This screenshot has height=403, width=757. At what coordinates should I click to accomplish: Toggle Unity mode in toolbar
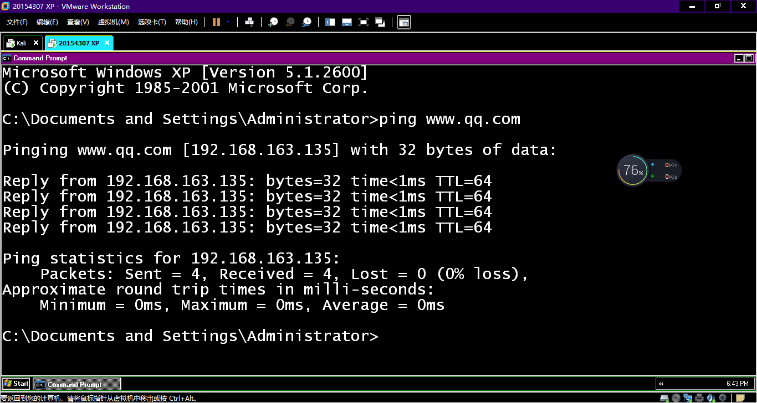pos(380,22)
